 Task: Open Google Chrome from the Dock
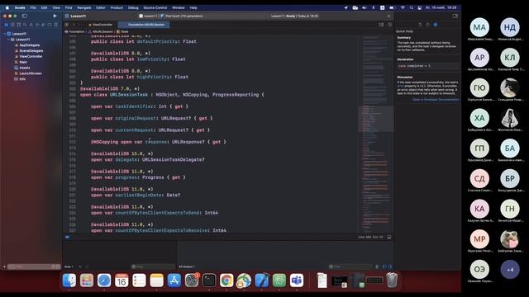click(226, 280)
